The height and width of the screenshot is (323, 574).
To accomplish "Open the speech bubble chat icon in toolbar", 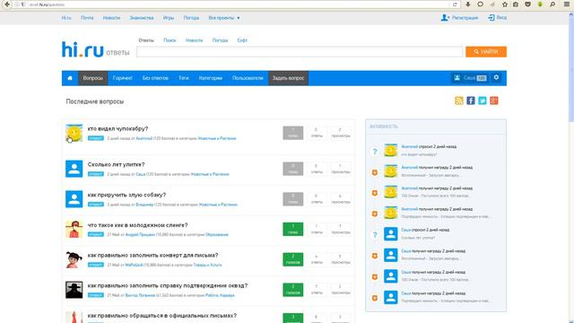I will click(x=481, y=4).
